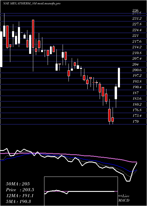Click the 197.2 price axis label
Viewport: 147px width, 206px height.
pyautogui.click(x=137, y=76)
